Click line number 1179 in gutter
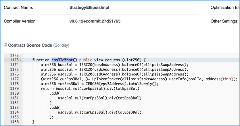The height and width of the screenshot is (126, 240). click(x=14, y=89)
